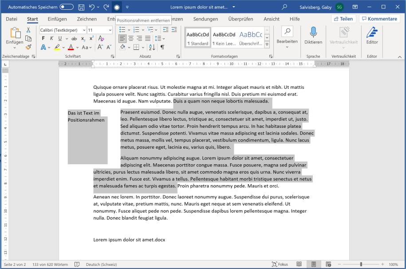
Task: Apply Kein Leerraum style
Action: [224, 38]
